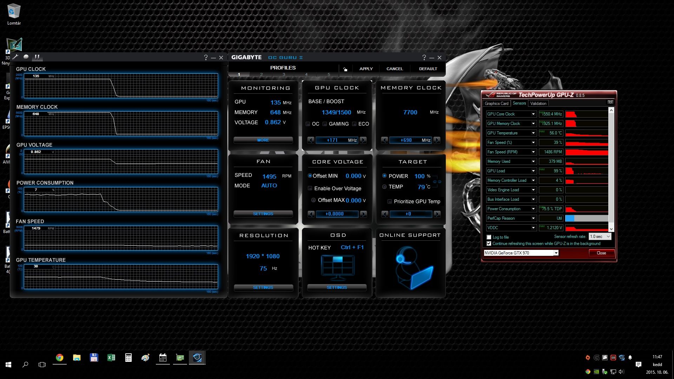
Task: Click the GPU clock +171 MHz offset field
Action: 337,140
